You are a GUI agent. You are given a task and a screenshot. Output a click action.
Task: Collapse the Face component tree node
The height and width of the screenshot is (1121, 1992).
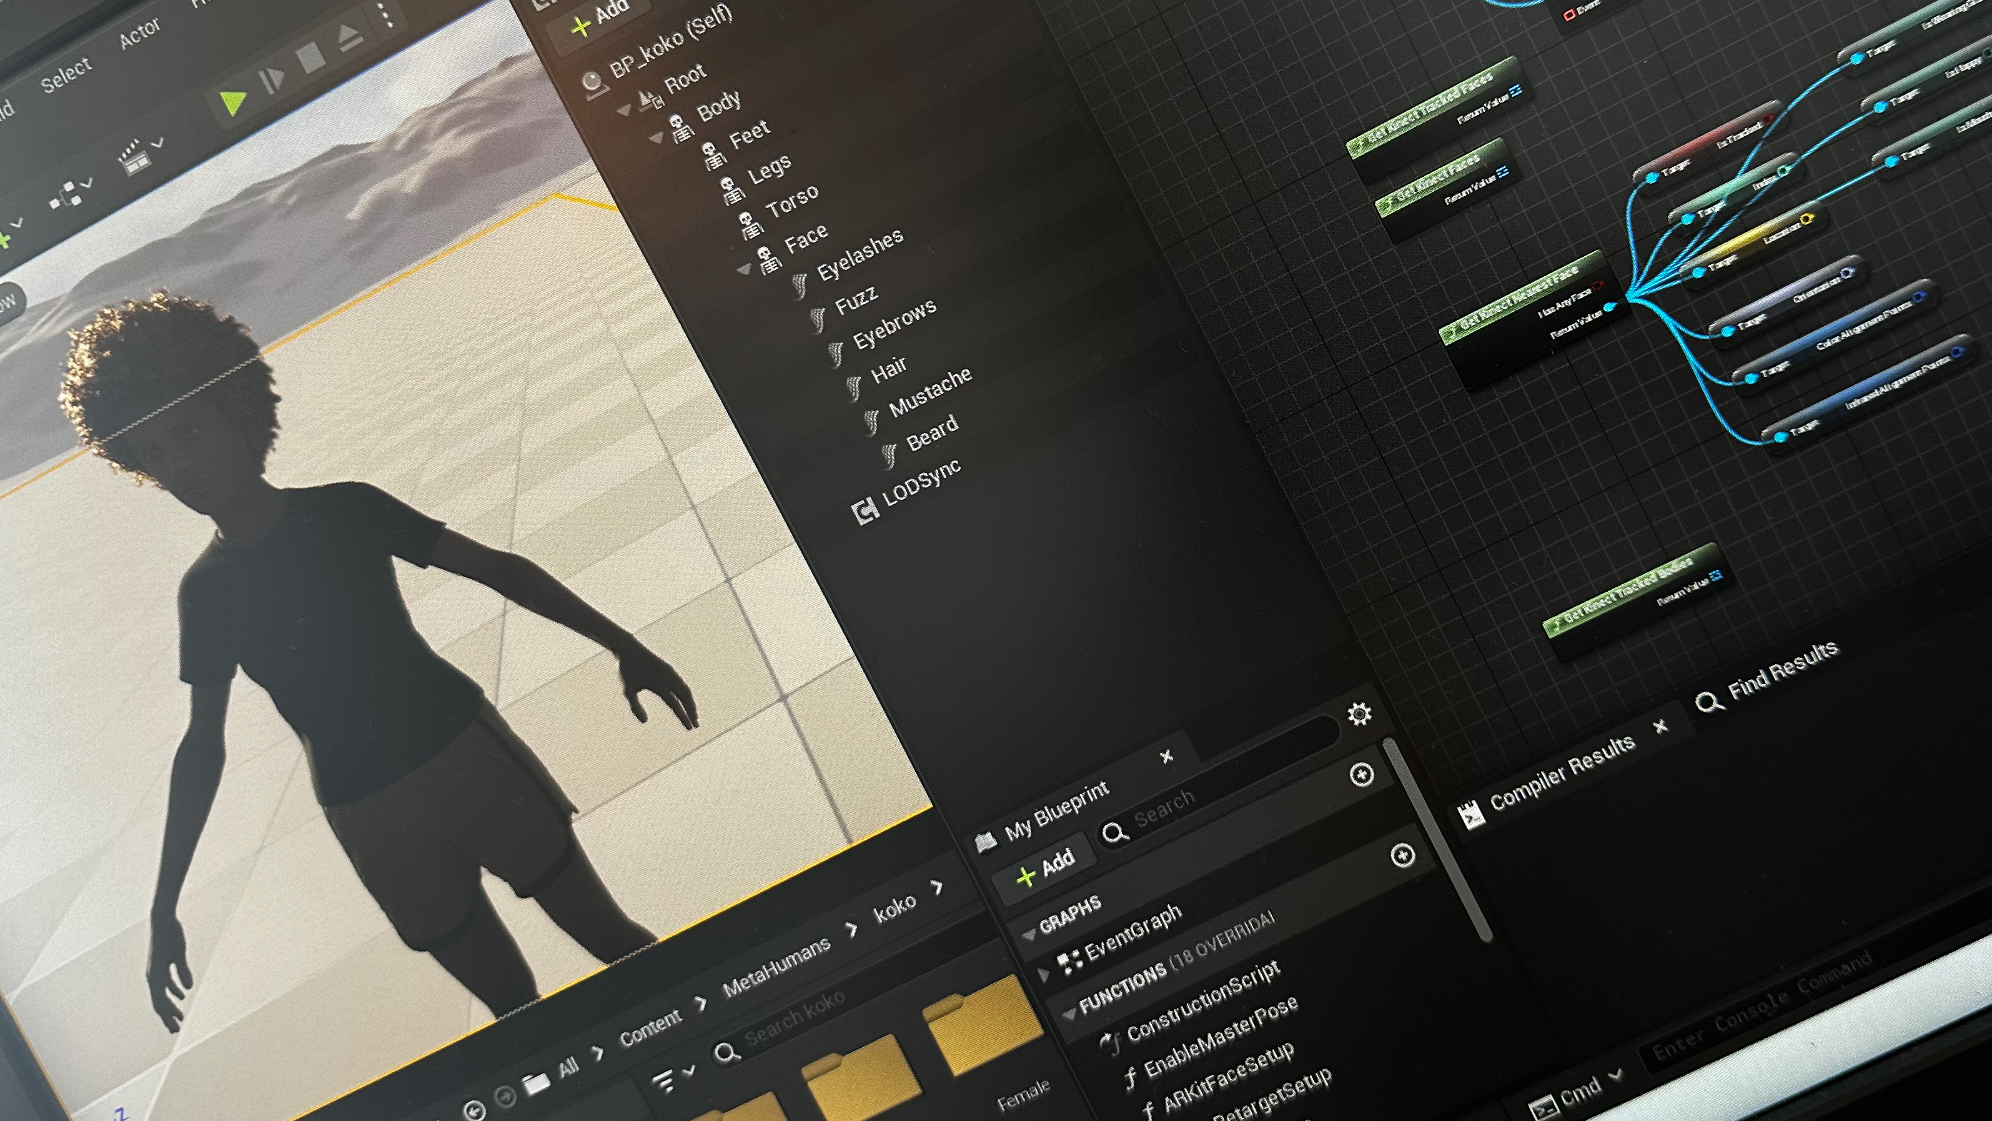[x=744, y=269]
